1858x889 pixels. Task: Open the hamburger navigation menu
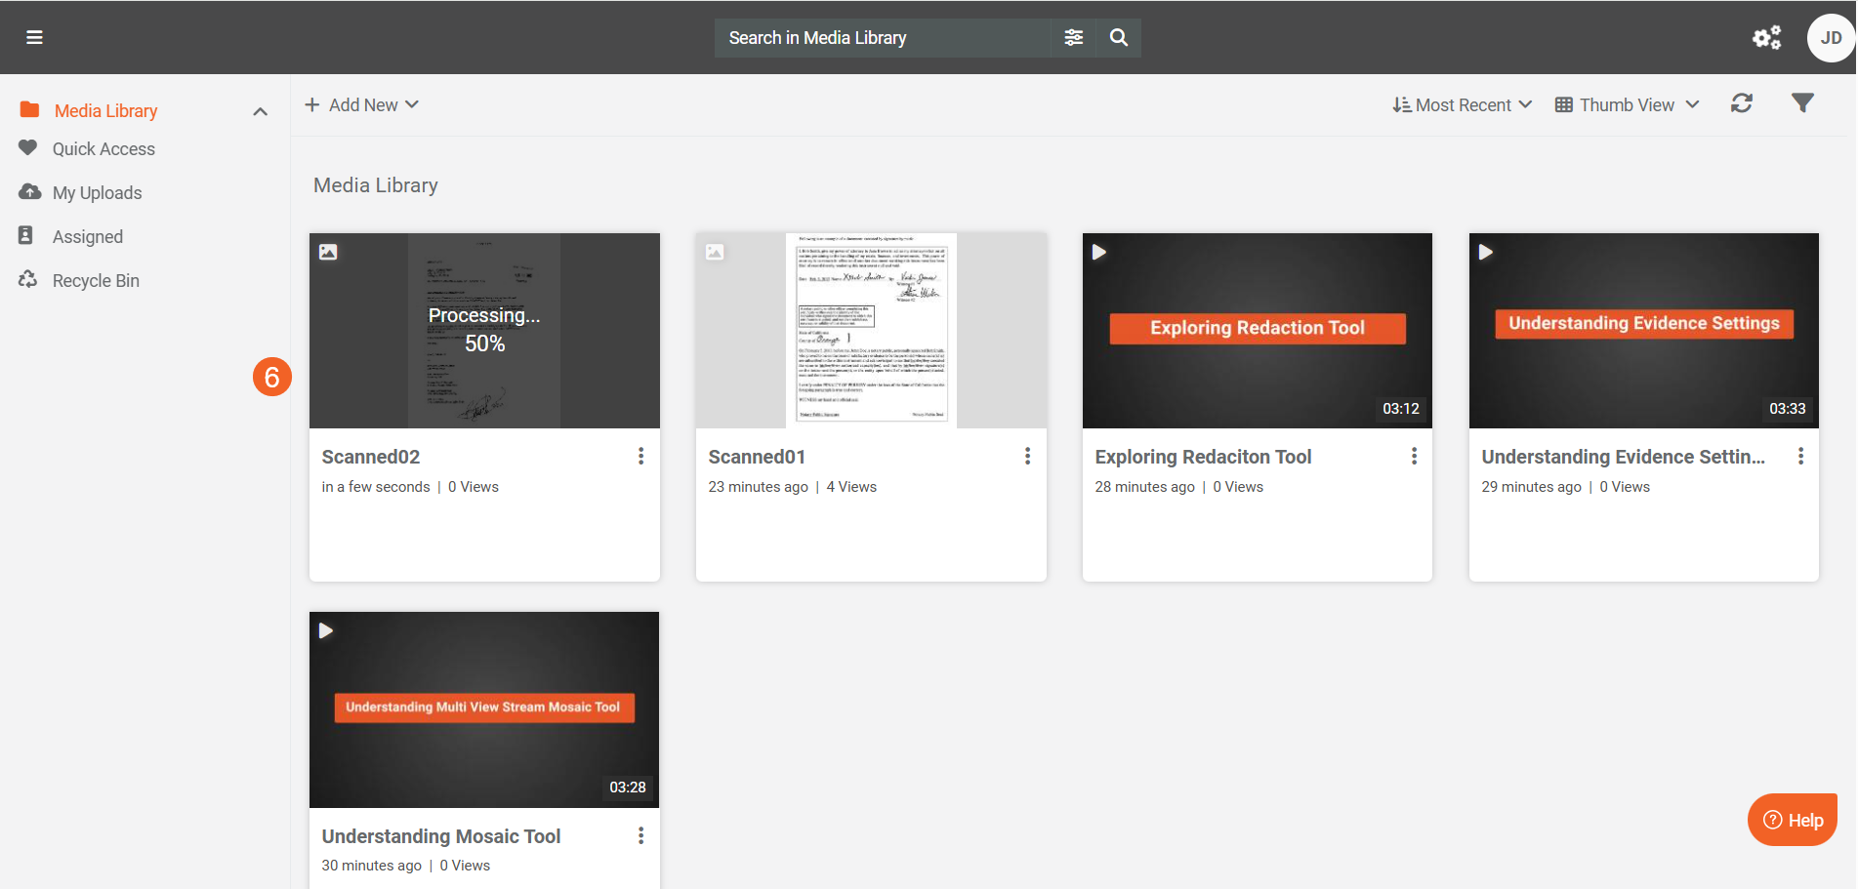coord(34,37)
